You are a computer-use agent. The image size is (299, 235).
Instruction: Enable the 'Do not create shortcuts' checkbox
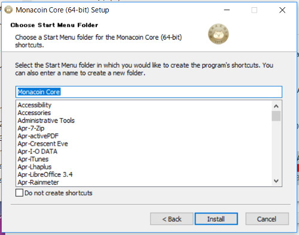[x=19, y=193]
